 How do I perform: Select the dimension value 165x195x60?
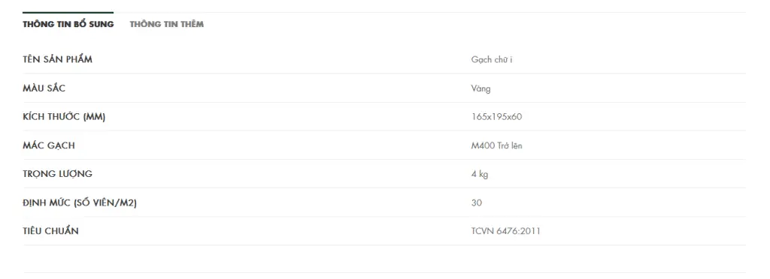[496, 117]
